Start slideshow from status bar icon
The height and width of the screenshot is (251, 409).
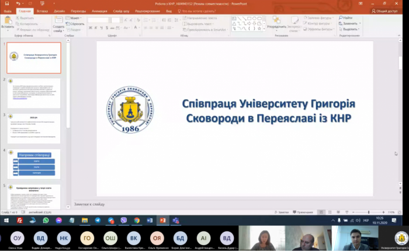click(346, 212)
